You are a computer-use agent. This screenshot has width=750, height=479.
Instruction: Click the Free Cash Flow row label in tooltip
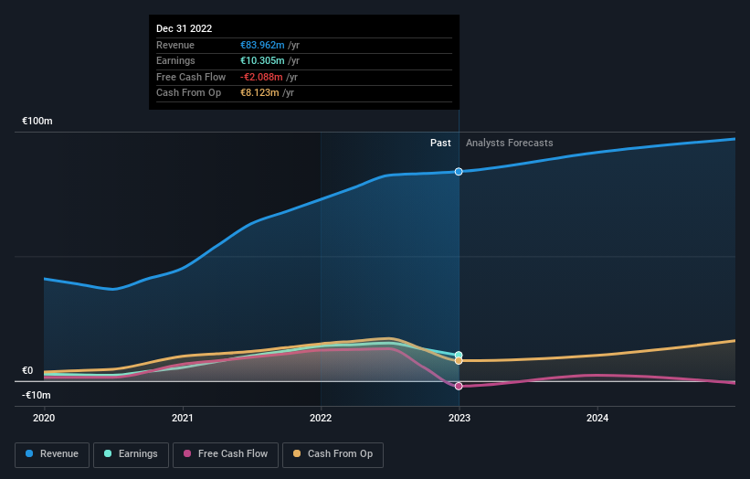pos(191,77)
